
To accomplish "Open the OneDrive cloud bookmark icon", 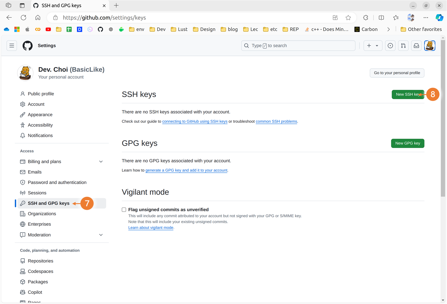I will [x=7, y=29].
